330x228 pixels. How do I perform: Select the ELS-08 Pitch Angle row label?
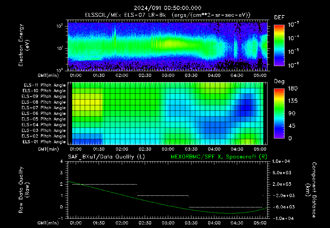[x=44, y=102]
